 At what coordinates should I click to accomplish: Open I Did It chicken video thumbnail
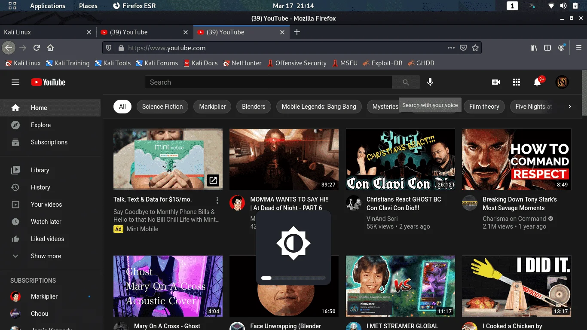[x=517, y=286]
